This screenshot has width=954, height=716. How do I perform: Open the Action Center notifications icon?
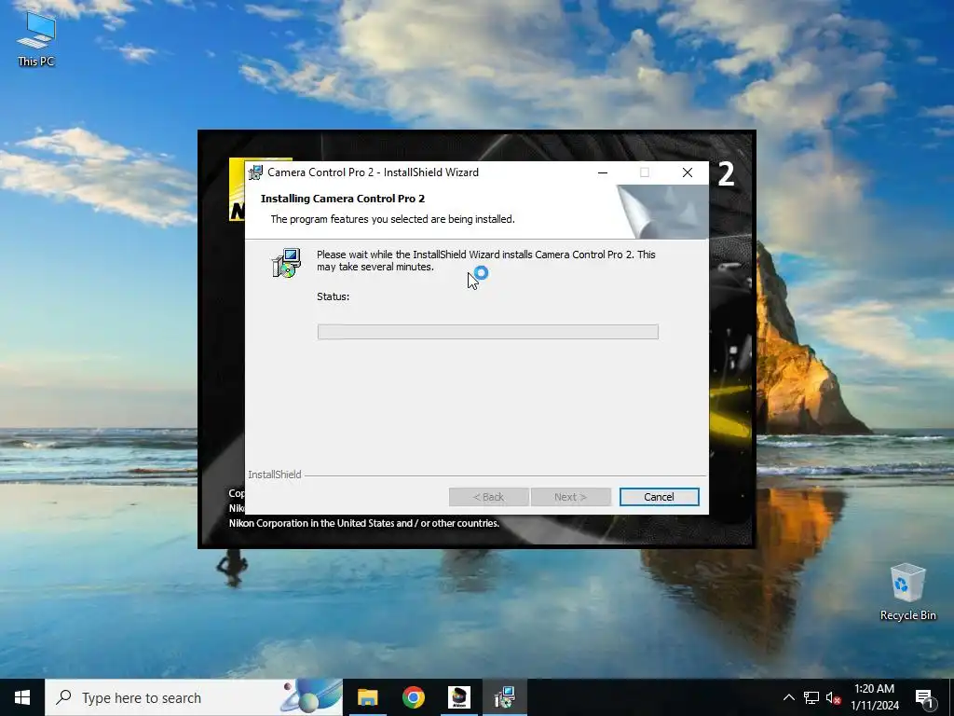[924, 697]
